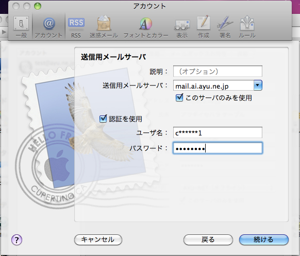
Task: Click the 戻る back button
Action: [x=208, y=240]
